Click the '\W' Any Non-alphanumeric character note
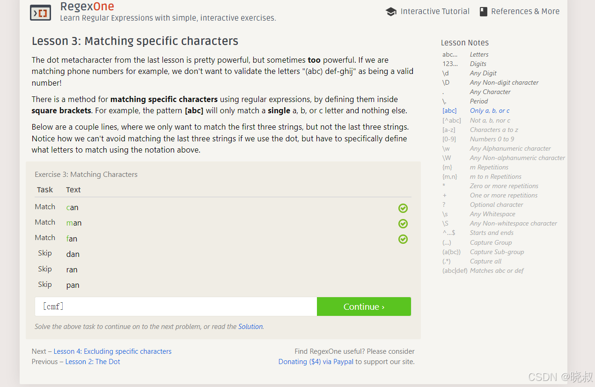 tap(504, 158)
